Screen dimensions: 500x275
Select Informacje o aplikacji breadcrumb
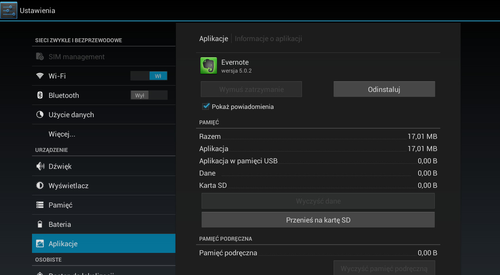click(268, 39)
